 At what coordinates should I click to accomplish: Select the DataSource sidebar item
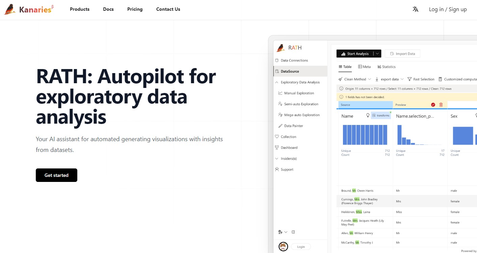point(300,71)
